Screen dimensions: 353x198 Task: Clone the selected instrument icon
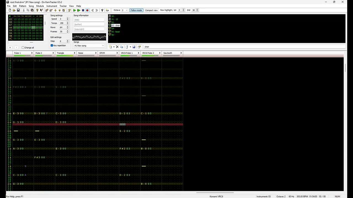[x=121, y=47]
